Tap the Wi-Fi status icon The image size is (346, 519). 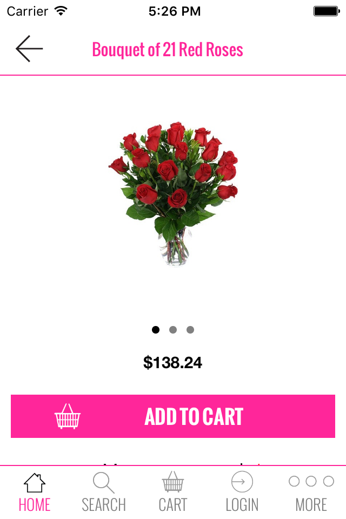[x=61, y=11]
